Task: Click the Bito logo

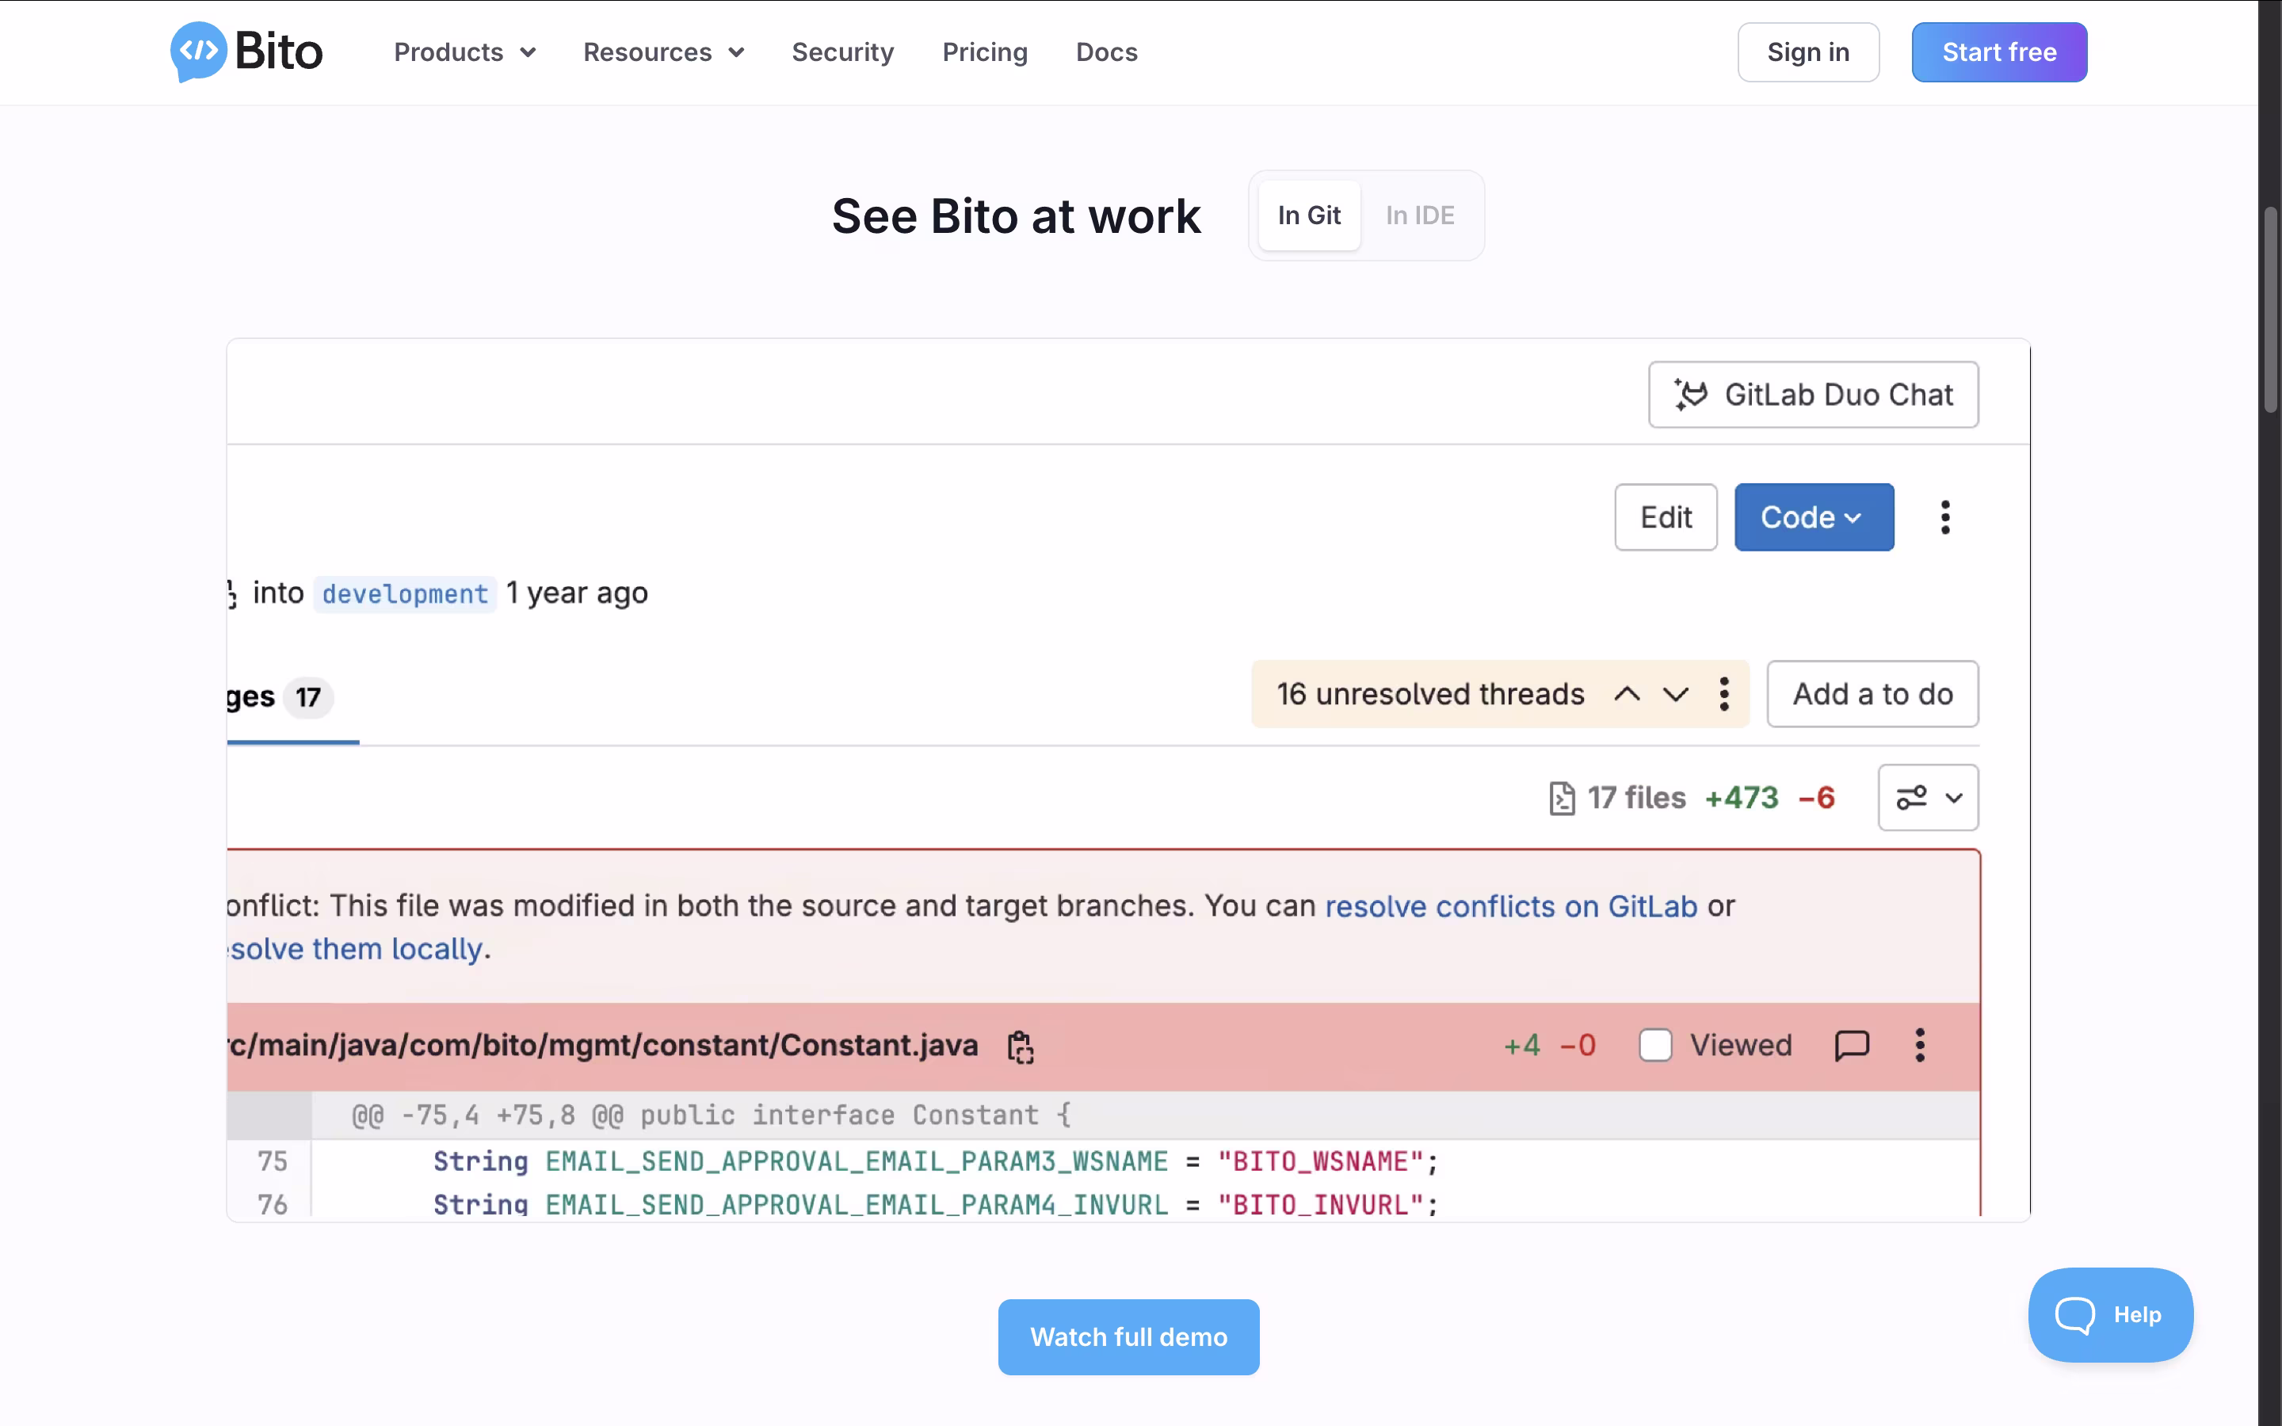Action: (x=246, y=51)
